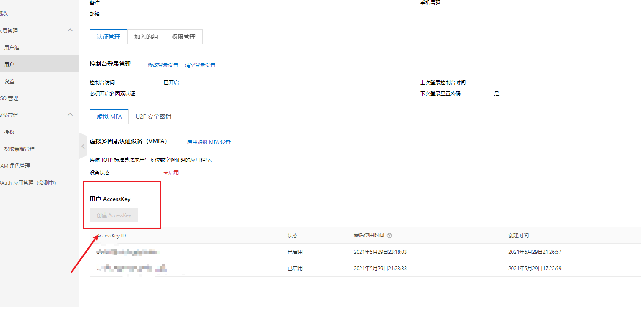Click the 用户 AccessKey heading
641x310 pixels.
[110, 199]
